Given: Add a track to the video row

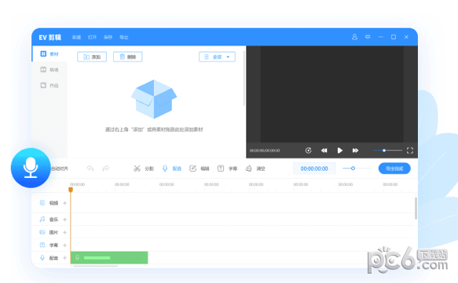Looking at the screenshot, I should [x=65, y=203].
